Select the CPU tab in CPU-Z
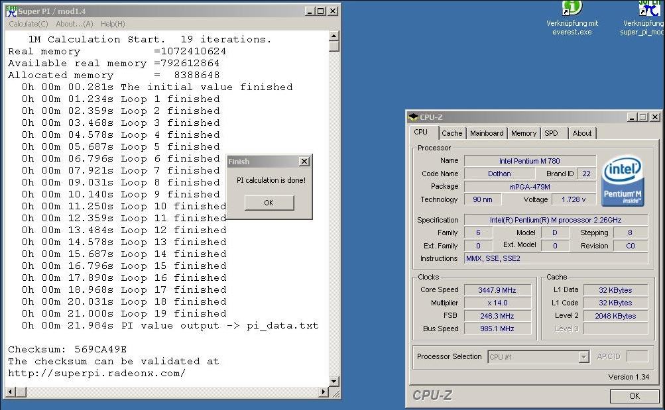 click(x=421, y=132)
